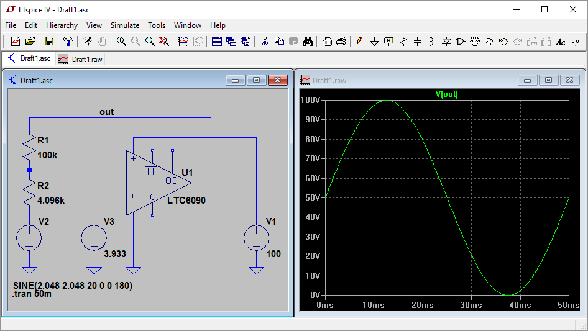Click the Pick Visible Traces icon
588x331 pixels.
pyautogui.click(x=183, y=41)
